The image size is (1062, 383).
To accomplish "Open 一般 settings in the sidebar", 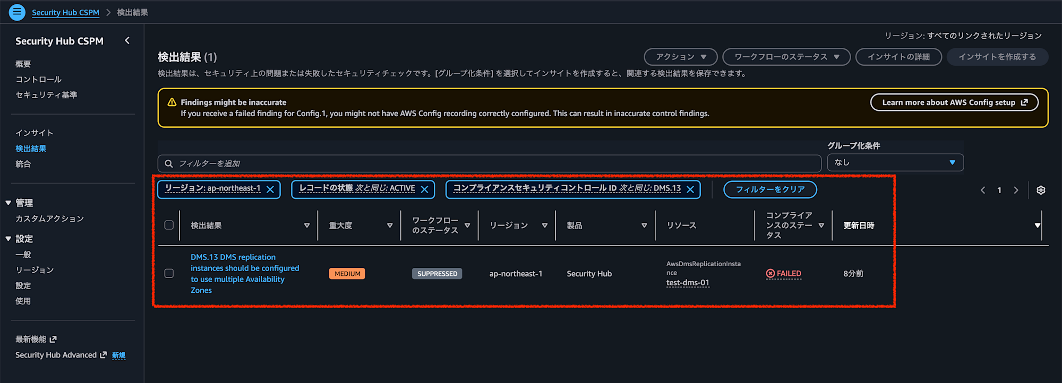I will click(x=23, y=255).
